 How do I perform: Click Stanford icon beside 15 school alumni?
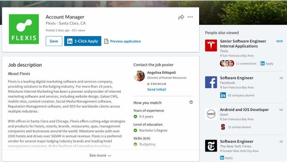(223, 127)
